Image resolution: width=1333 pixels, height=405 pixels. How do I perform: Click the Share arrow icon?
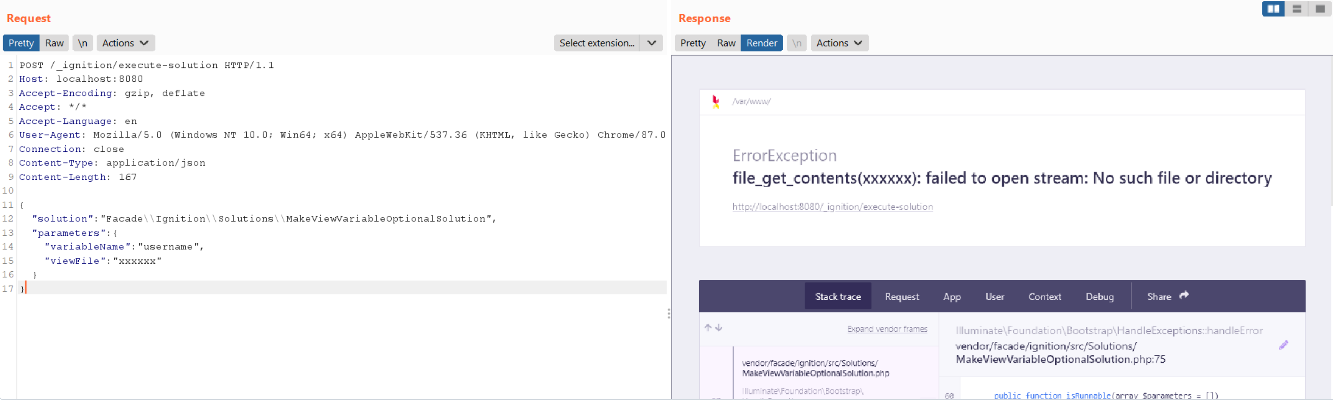tap(1184, 295)
